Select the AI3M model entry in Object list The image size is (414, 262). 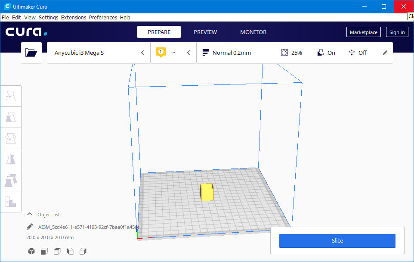89,227
